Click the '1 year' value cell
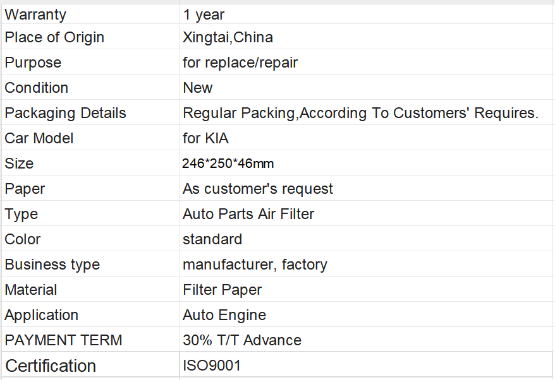Viewport: 555px width, 380px height. click(x=367, y=15)
